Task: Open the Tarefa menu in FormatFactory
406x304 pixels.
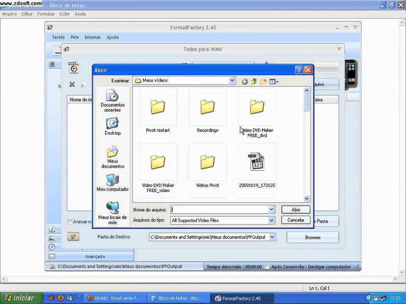Action: (58, 37)
